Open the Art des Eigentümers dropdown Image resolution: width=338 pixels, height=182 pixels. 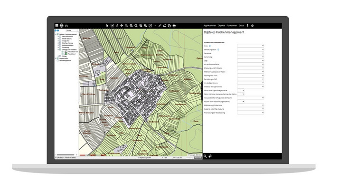point(251,83)
